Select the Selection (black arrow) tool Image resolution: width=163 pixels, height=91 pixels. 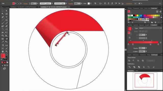pos(3,11)
